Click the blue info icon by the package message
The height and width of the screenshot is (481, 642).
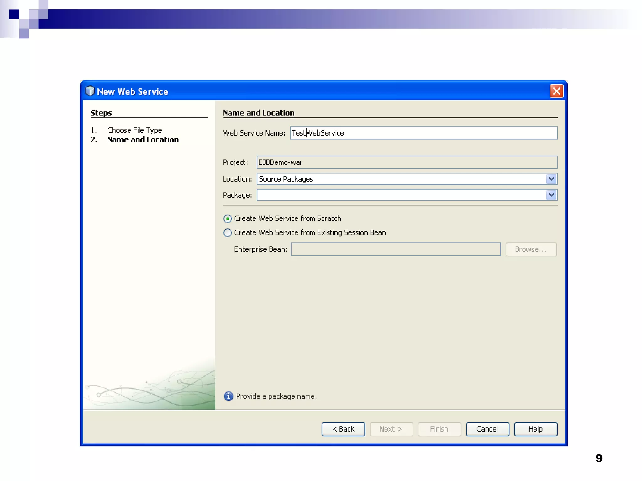click(228, 396)
